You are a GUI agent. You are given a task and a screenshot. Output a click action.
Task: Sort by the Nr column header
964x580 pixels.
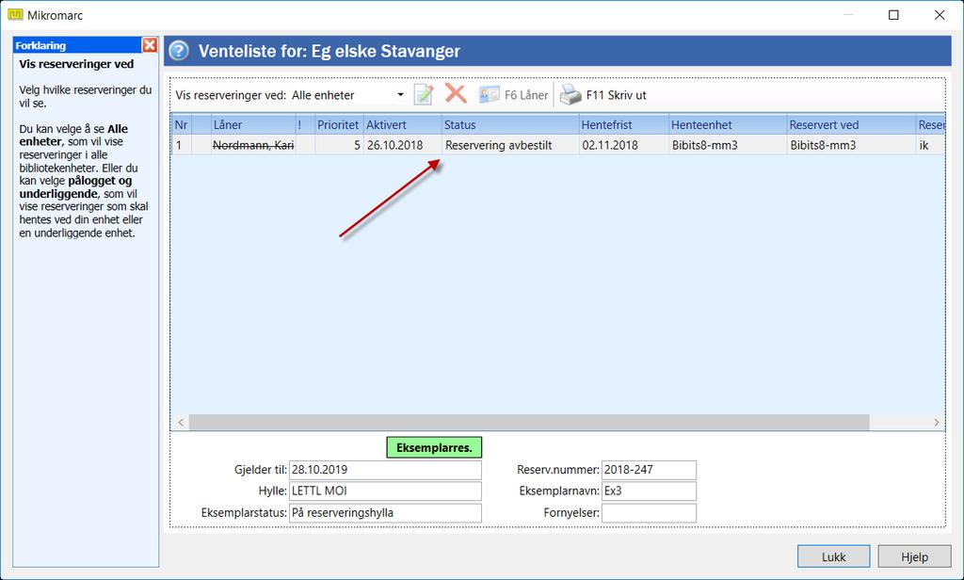pyautogui.click(x=182, y=124)
